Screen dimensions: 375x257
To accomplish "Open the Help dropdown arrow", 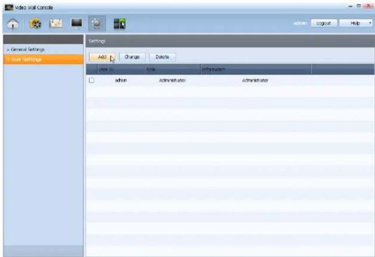I will tap(370, 23).
